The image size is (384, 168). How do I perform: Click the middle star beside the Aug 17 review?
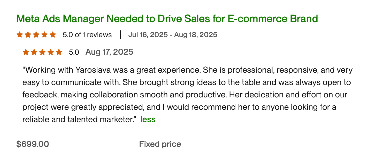coord(42,52)
